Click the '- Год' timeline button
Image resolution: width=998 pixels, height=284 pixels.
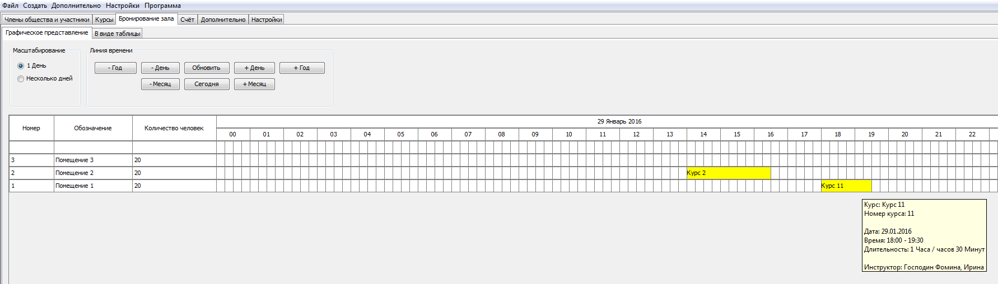pos(115,68)
